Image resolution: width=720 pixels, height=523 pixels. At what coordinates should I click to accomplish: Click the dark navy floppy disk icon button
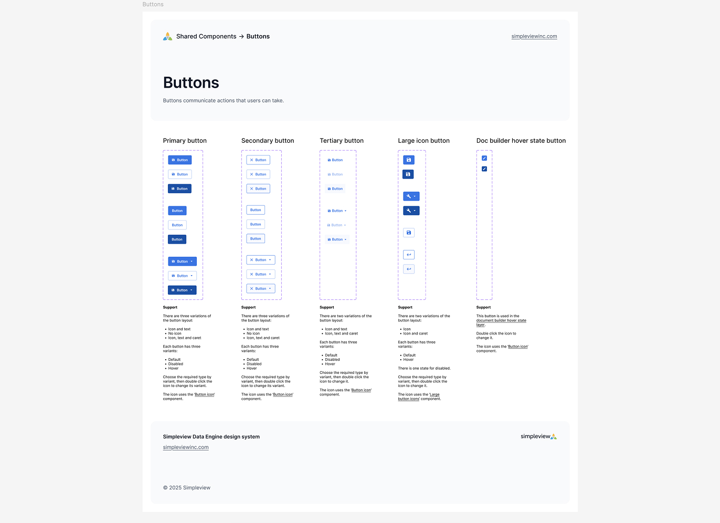tap(408, 174)
